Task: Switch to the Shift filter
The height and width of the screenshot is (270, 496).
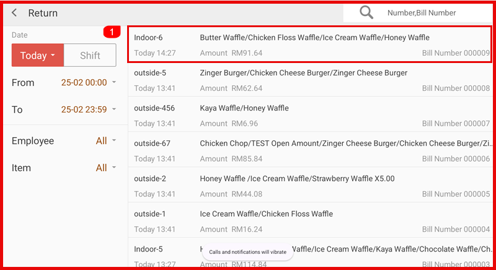Action: tap(90, 56)
